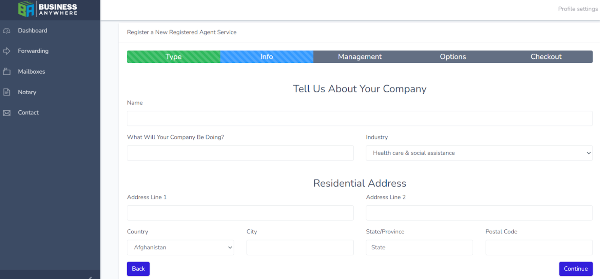Click the Forwarding arrow icon

pyautogui.click(x=7, y=51)
